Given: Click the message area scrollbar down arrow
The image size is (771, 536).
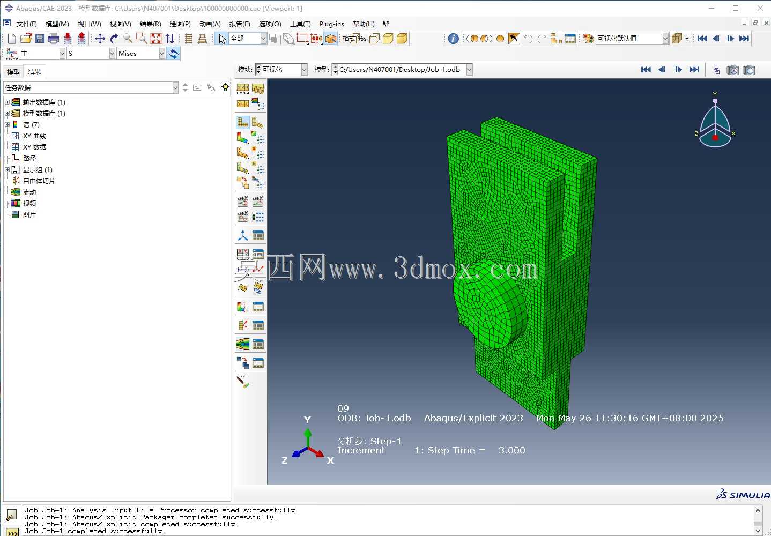Looking at the screenshot, I should point(758,531).
